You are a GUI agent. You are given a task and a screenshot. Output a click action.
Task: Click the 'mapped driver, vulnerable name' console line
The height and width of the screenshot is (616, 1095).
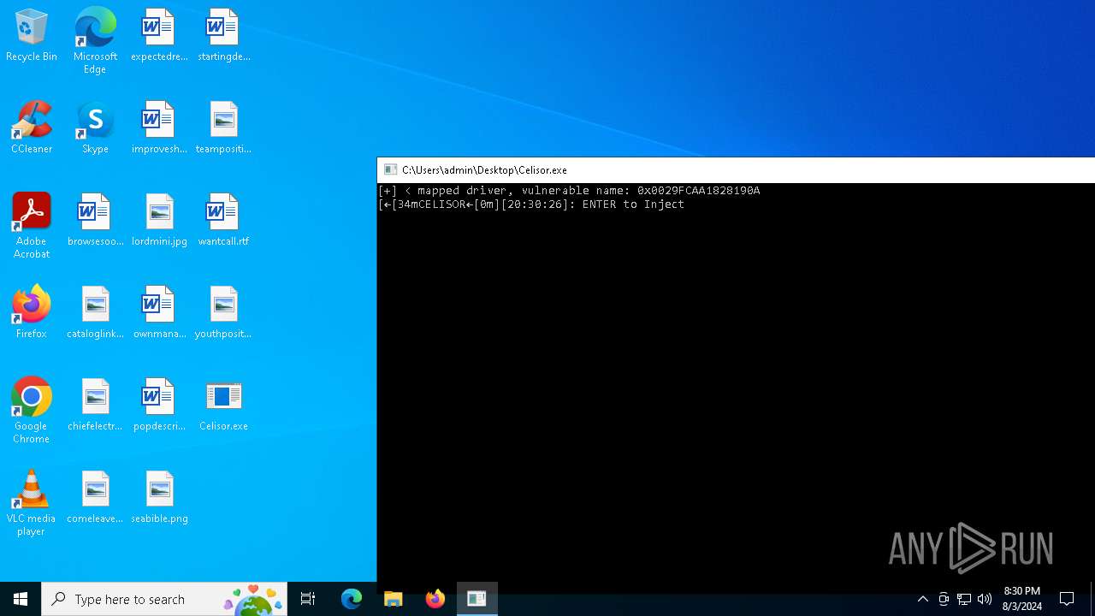coord(569,191)
